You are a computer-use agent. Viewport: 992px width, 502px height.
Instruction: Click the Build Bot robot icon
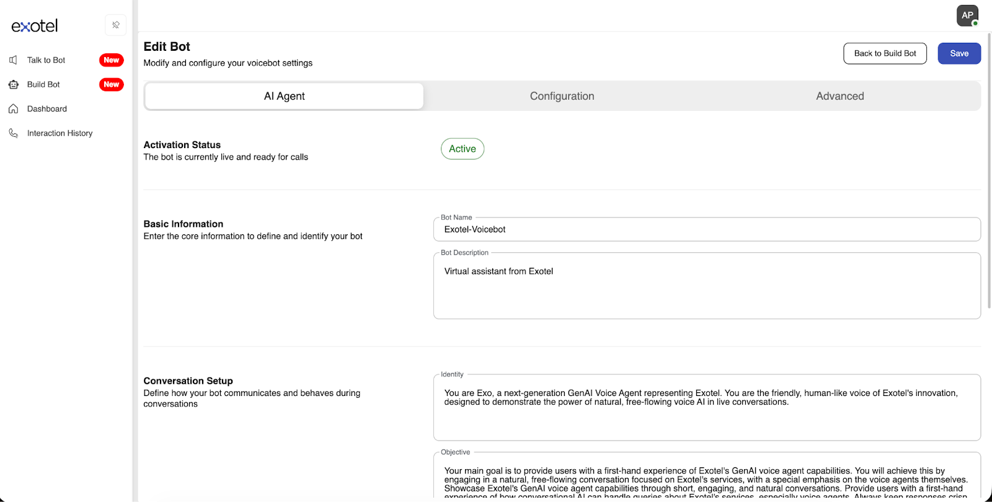pyautogui.click(x=13, y=84)
